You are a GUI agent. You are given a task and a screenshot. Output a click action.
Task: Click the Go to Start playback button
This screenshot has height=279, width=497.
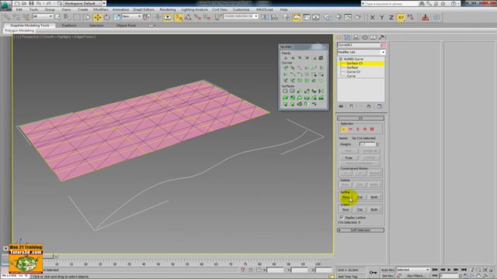435,270
